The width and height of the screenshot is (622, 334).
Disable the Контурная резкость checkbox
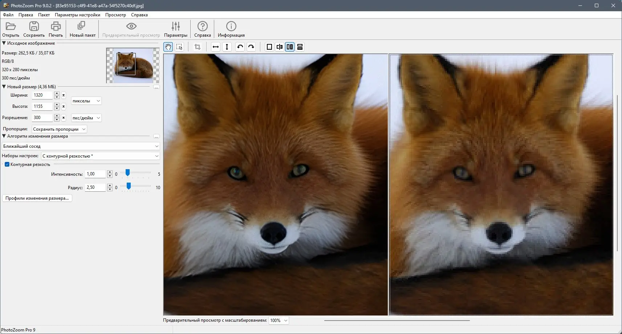point(7,164)
